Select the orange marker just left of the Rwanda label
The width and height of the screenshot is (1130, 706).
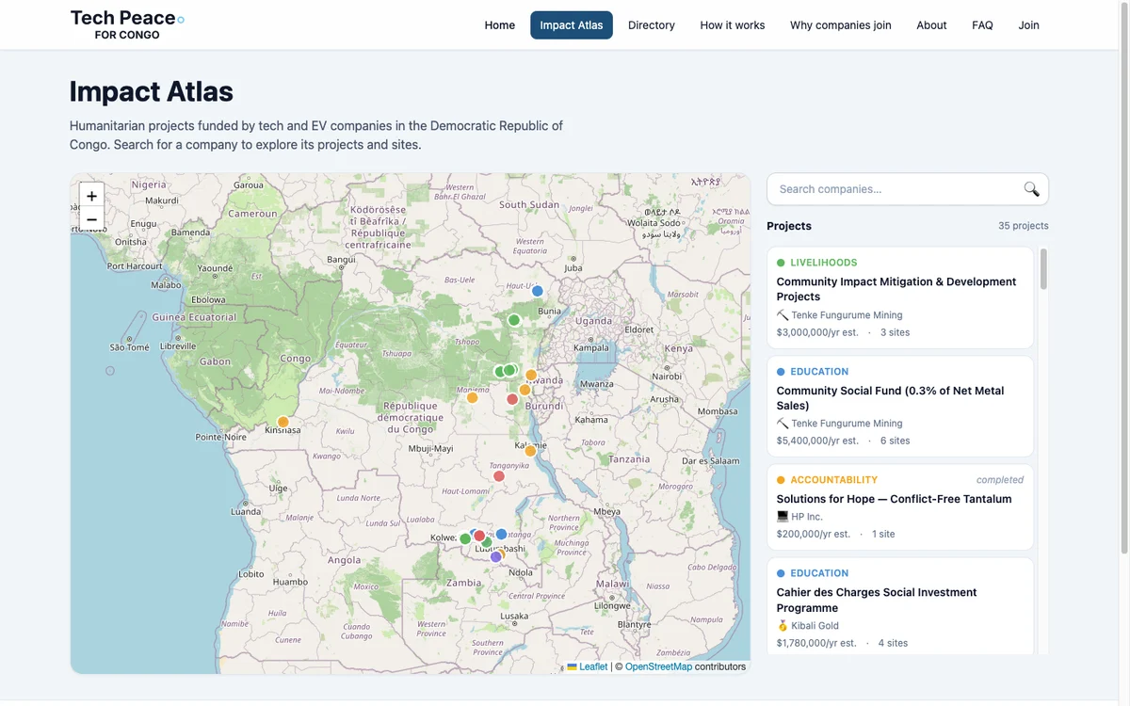[531, 376]
